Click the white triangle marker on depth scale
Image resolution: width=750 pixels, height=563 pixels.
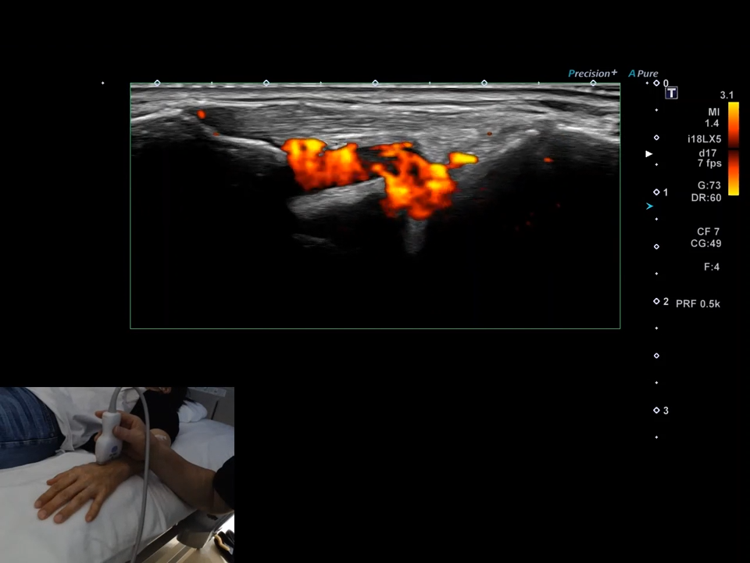point(649,154)
